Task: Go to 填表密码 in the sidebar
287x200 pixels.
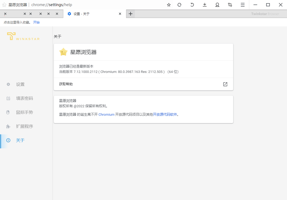Action: (24, 99)
